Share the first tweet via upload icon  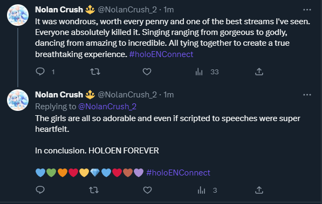[x=259, y=72]
